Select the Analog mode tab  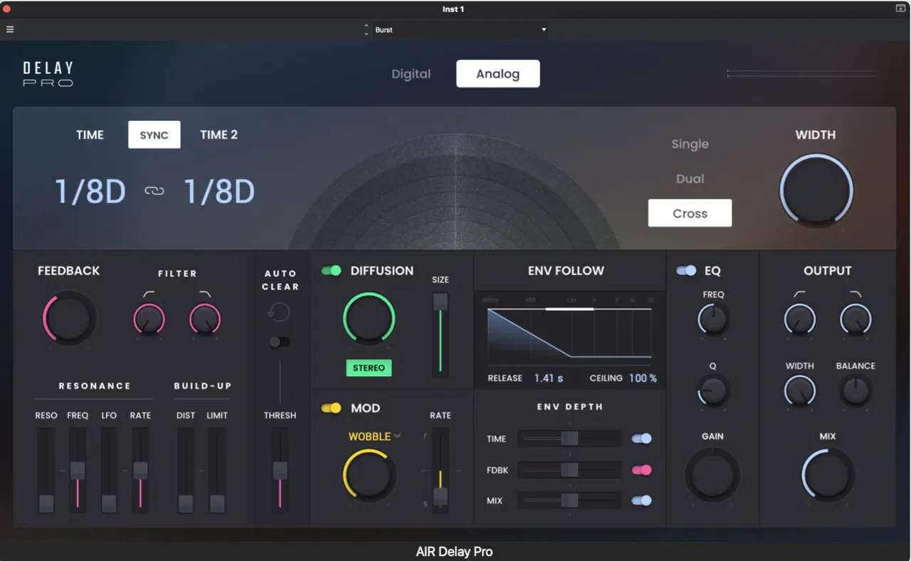click(x=498, y=74)
